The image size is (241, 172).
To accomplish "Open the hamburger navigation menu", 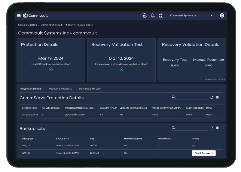I will click(19, 16).
